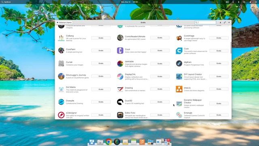Click Gratis button for DIY Layout Creator

pos(219,77)
